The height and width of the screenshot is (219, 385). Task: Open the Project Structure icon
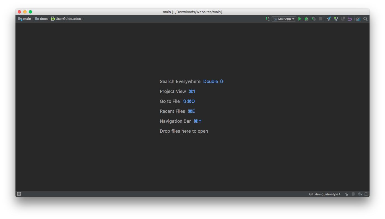pos(358,19)
